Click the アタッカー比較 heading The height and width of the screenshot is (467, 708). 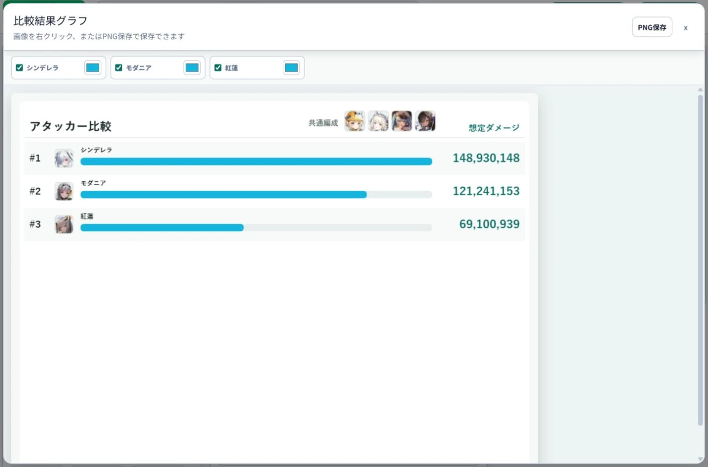tap(70, 126)
